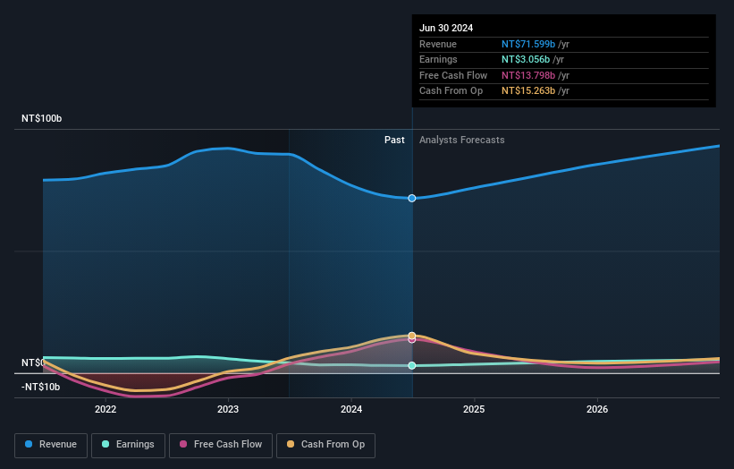
Task: Click the orange Cash From Op data point
Action: (412, 336)
